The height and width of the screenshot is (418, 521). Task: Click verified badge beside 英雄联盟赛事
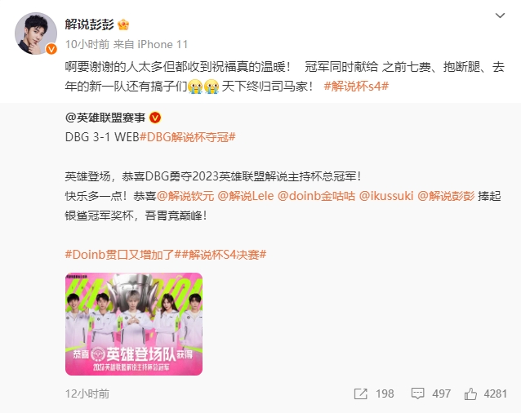pos(155,118)
